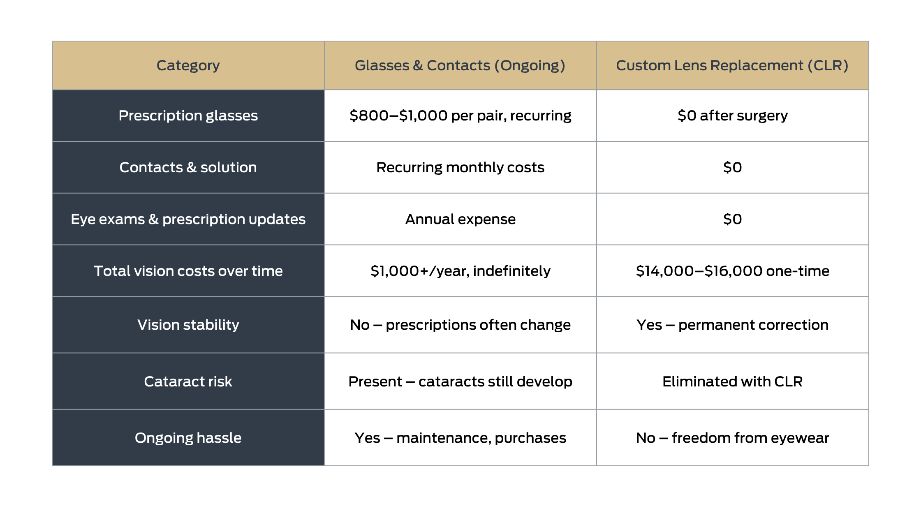This screenshot has width=921, height=518.
Task: Select the $0 after surgery cell
Action: click(732, 116)
